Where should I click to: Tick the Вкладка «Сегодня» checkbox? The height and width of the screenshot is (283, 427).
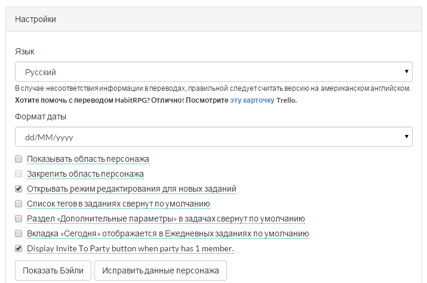pos(19,234)
